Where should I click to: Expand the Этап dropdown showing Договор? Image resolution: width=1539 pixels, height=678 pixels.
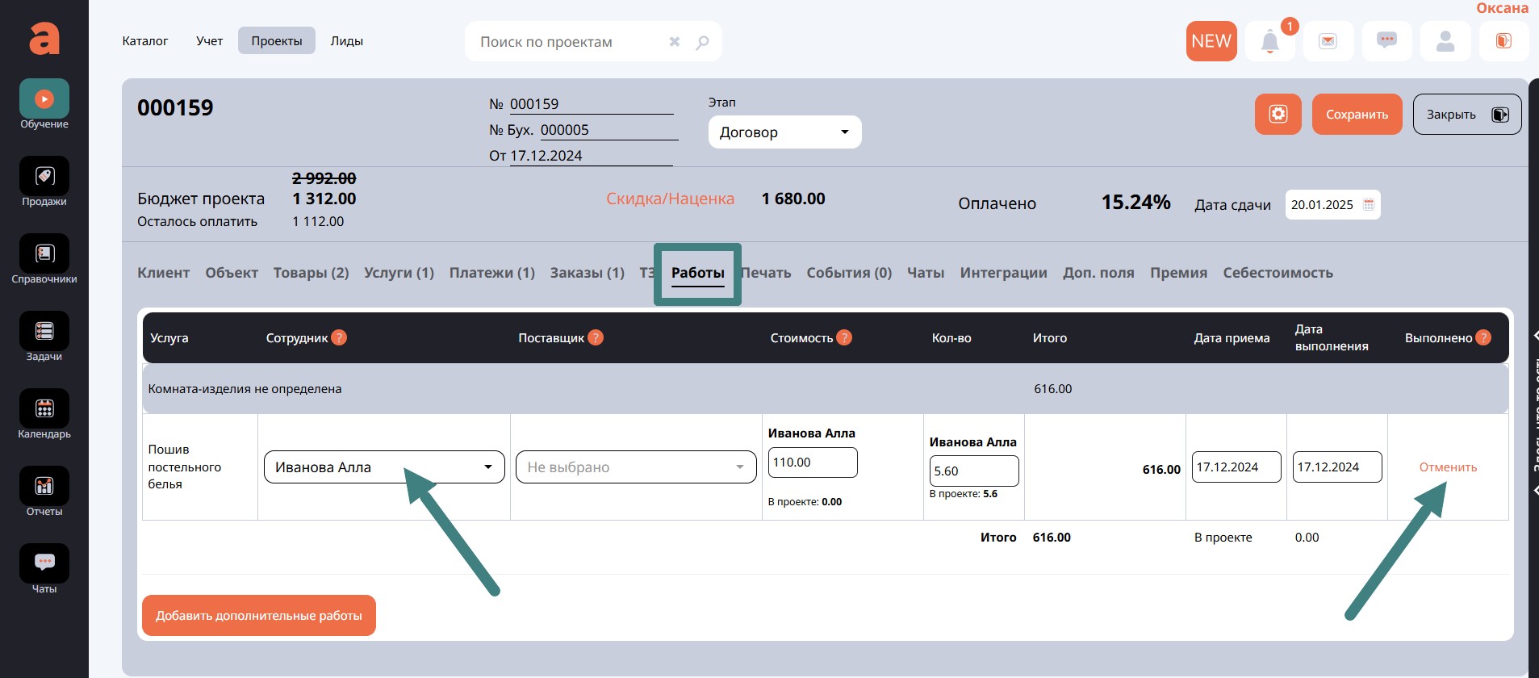(784, 132)
